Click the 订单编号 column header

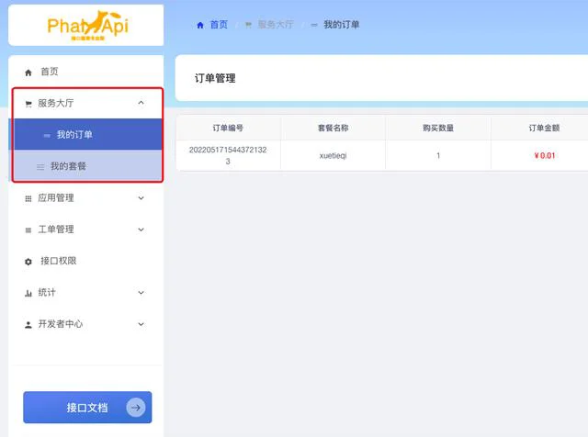click(x=228, y=129)
